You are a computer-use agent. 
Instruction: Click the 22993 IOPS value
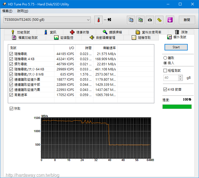[x=65, y=90]
